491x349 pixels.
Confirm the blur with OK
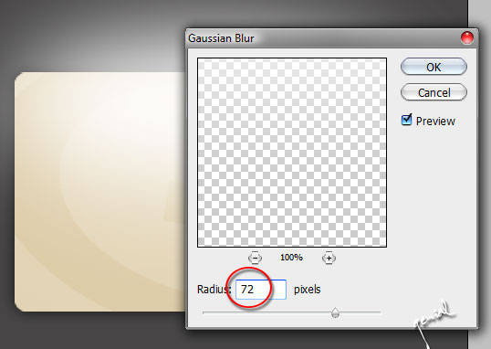pos(434,67)
